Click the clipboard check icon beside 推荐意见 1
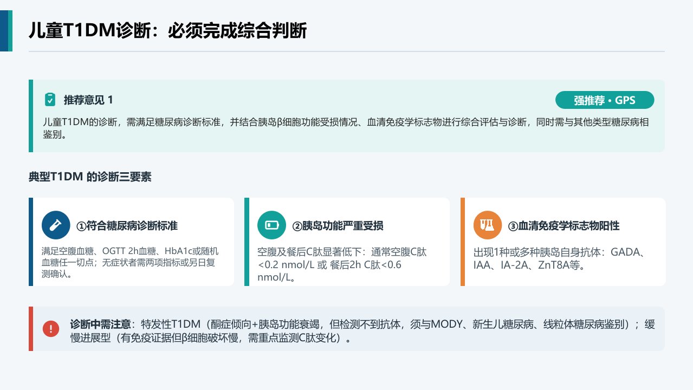 [x=50, y=100]
